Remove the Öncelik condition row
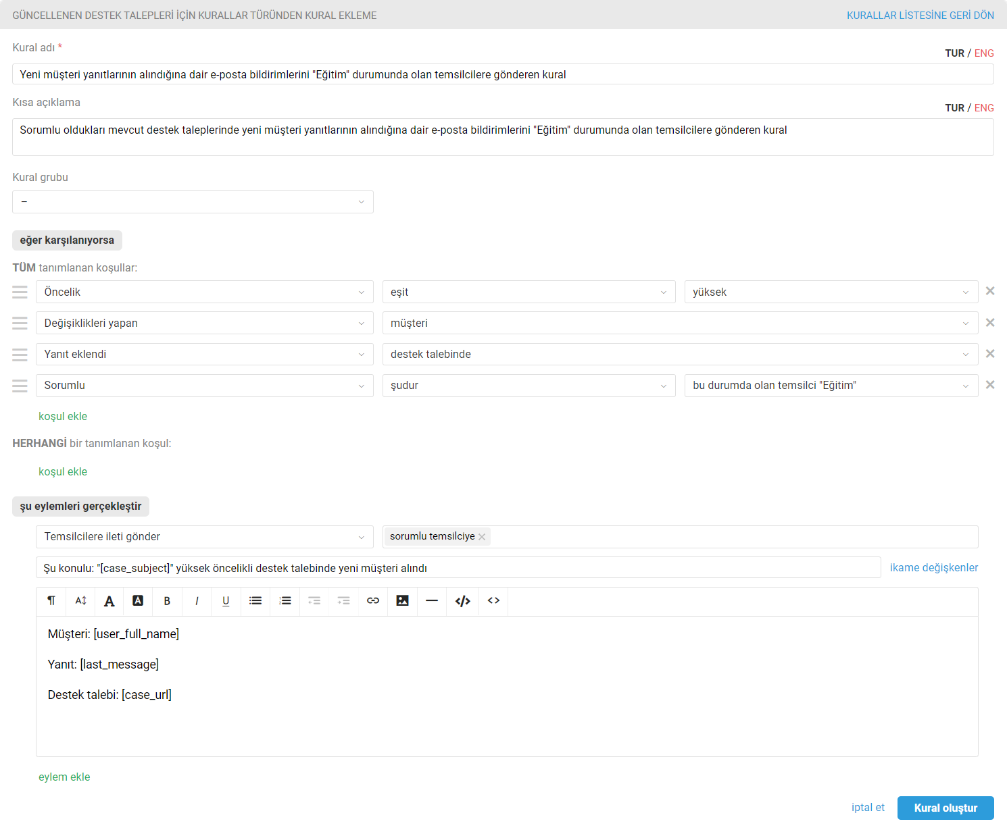The width and height of the screenshot is (1007, 832). [x=990, y=291]
